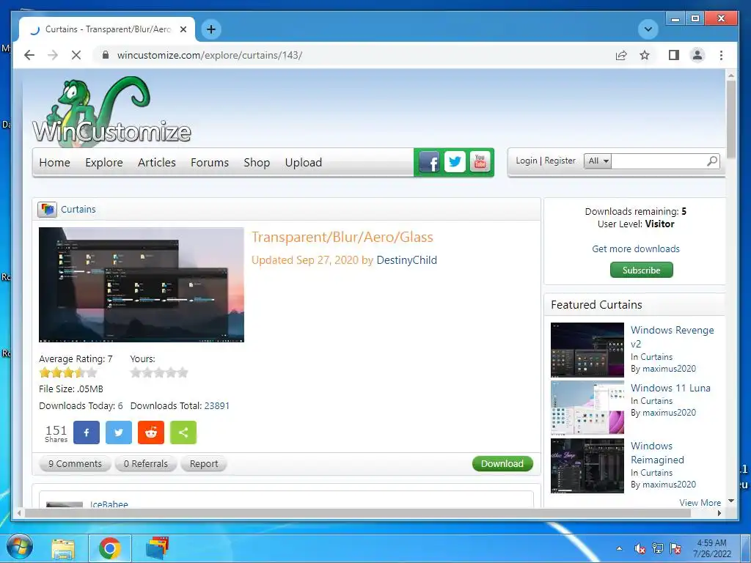Open the Windows Reimagined link
This screenshot has width=751, height=563.
[x=657, y=452]
